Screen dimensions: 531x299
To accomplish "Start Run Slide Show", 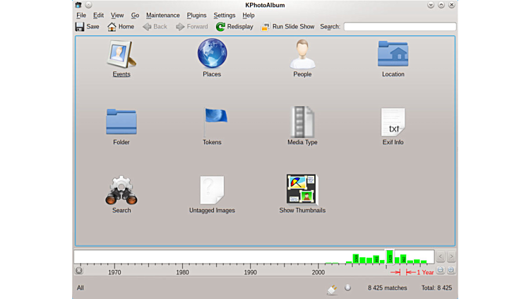I will pyautogui.click(x=287, y=27).
